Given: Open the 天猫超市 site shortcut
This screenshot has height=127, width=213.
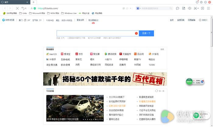Looking at the screenshot, I should 125,54.
